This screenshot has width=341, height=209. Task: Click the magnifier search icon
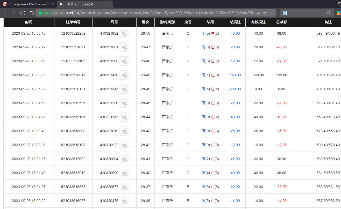[329, 13]
